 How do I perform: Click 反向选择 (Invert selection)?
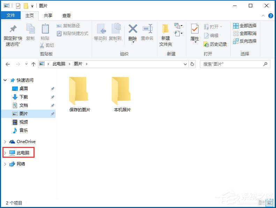pyautogui.click(x=245, y=41)
